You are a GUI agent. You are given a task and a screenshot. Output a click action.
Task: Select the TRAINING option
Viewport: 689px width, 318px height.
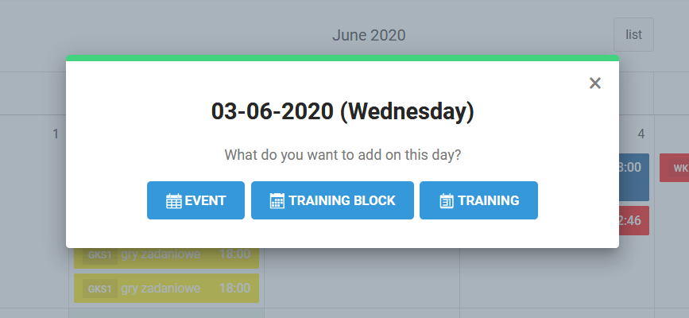(x=478, y=200)
